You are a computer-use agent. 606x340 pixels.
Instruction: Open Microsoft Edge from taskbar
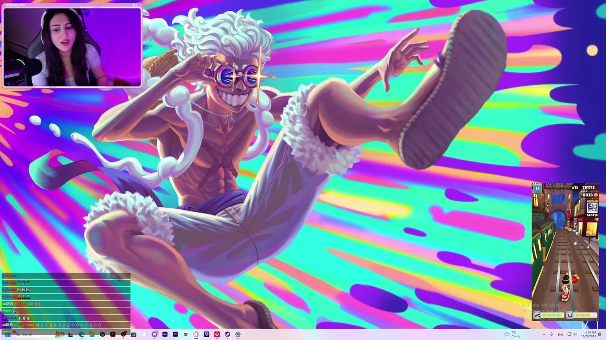(x=81, y=334)
